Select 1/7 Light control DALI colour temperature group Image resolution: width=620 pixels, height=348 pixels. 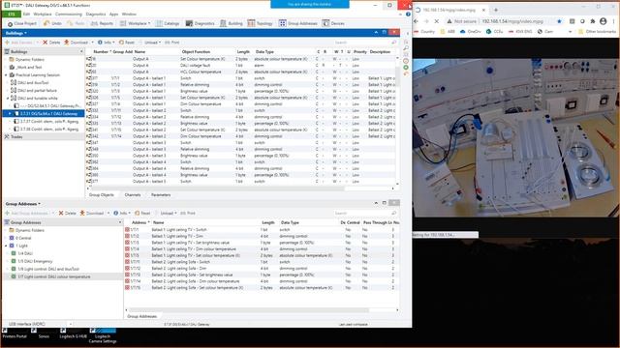[50, 277]
